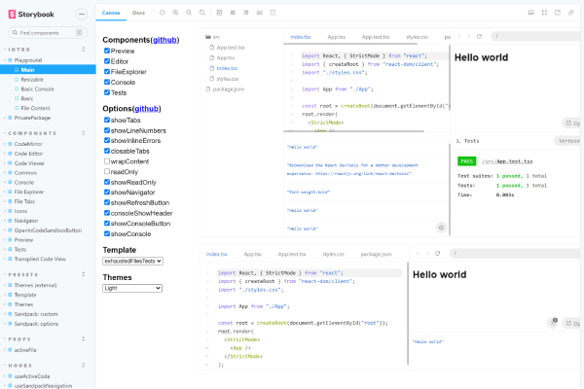584x389 pixels.
Task: Go fullscreen with the toolbar icon
Action: coord(544,13)
